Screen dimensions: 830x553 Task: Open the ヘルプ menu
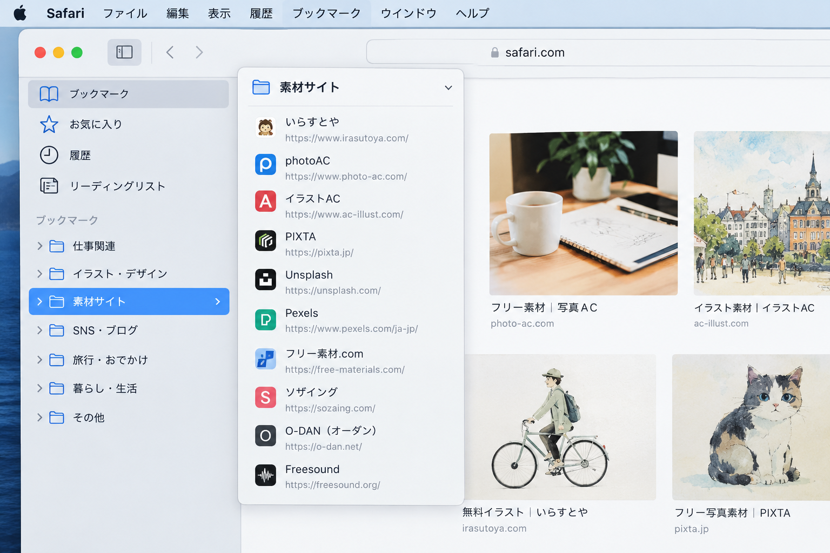472,13
